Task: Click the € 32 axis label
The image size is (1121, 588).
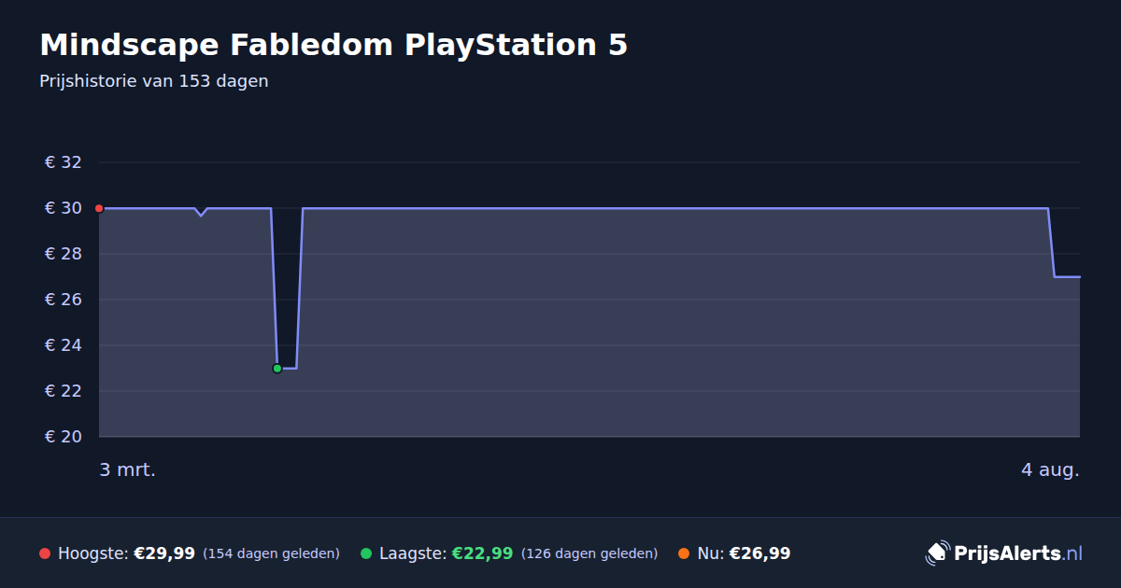Action: coord(64,162)
